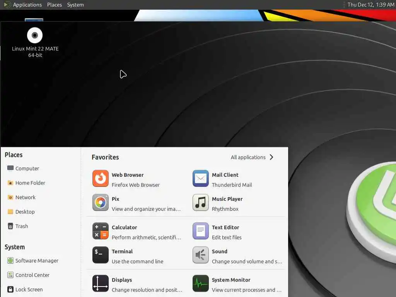The height and width of the screenshot is (297, 396).
Task: Launch Rhythmbox Music Player icon
Action: point(201,202)
